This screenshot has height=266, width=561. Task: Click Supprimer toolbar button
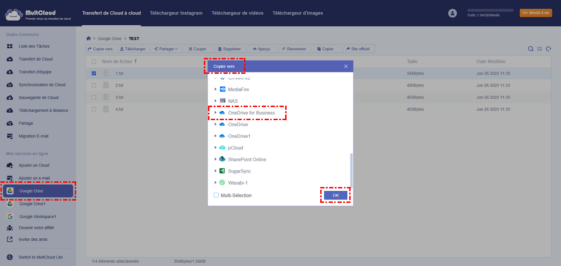pyautogui.click(x=229, y=49)
